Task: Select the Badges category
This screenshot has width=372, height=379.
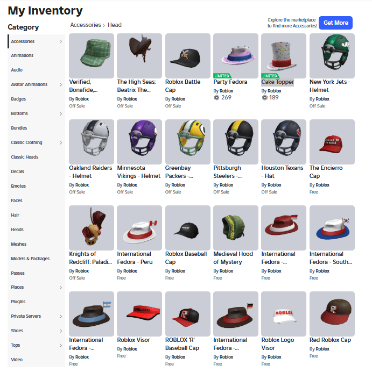Action: [x=18, y=99]
